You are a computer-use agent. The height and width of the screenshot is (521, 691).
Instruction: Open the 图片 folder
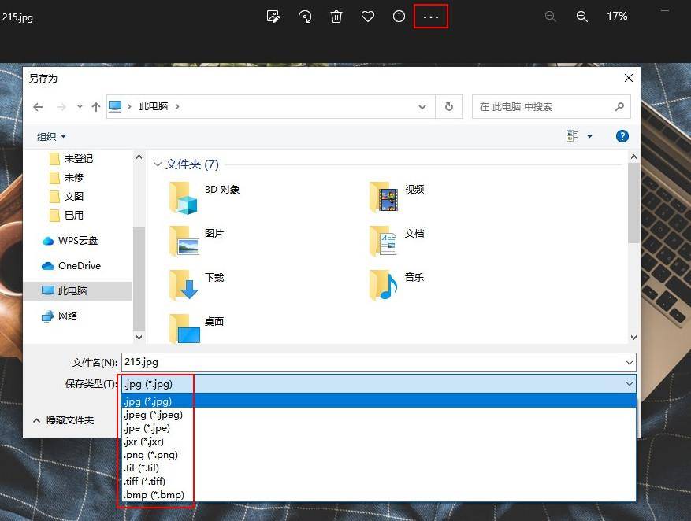pyautogui.click(x=196, y=241)
